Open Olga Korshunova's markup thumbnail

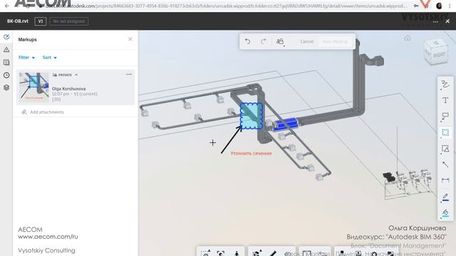tap(33, 87)
